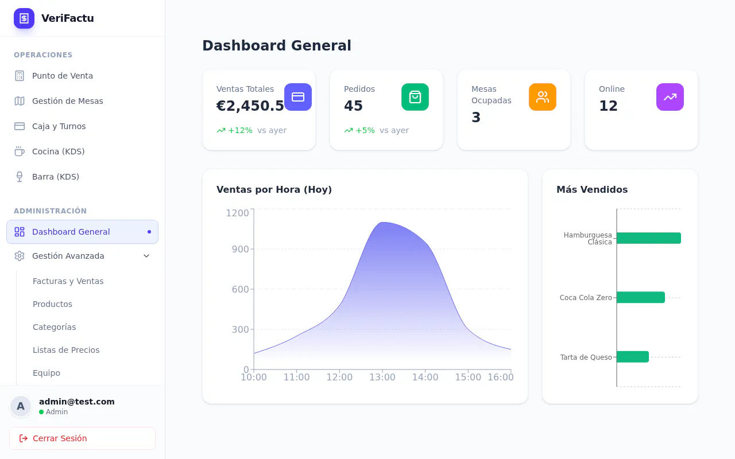This screenshot has height=459, width=735.
Task: Open Caja y Turnos menu item
Action: [x=83, y=126]
